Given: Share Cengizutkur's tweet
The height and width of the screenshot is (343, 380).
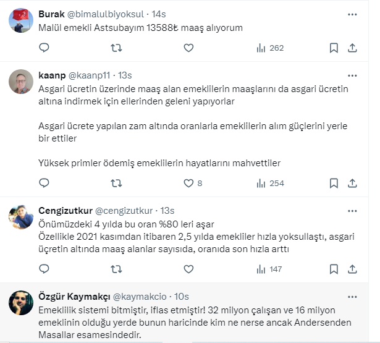Looking at the screenshot, I should coord(352,269).
